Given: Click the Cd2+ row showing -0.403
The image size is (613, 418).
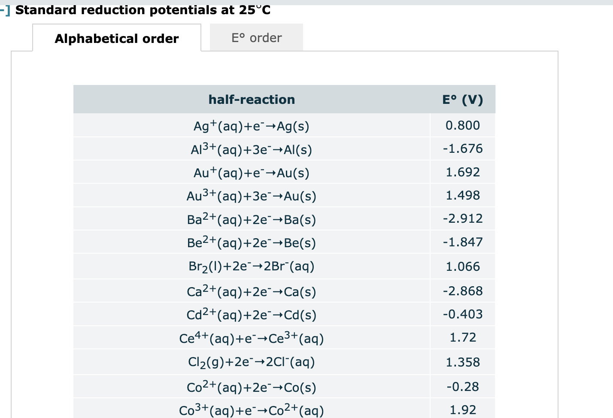Looking at the screenshot, I should coord(251,314).
